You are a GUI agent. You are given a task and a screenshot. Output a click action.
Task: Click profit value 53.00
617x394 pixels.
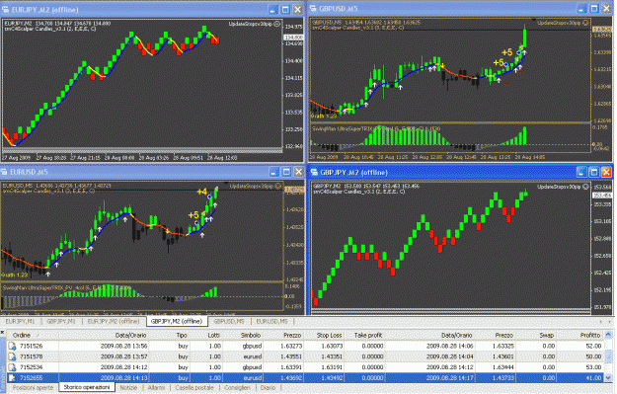593,367
